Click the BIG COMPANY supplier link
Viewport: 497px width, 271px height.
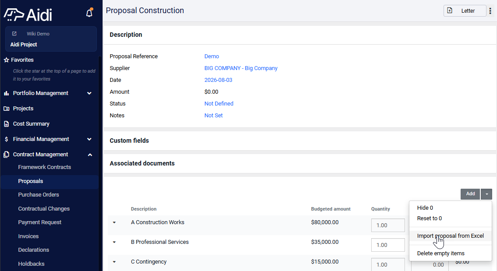(x=241, y=68)
